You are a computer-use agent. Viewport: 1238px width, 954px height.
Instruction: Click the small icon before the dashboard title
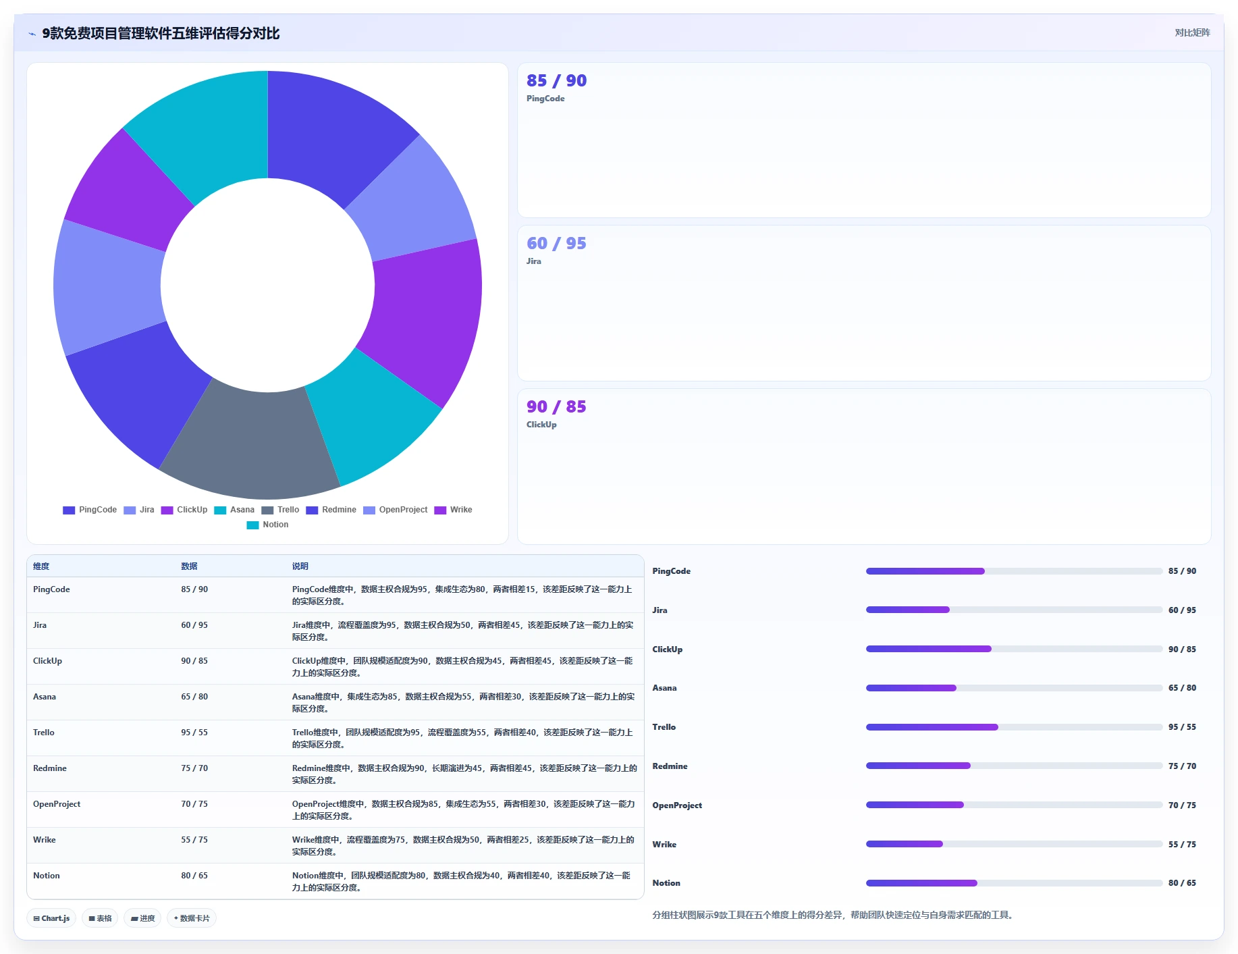coord(32,34)
